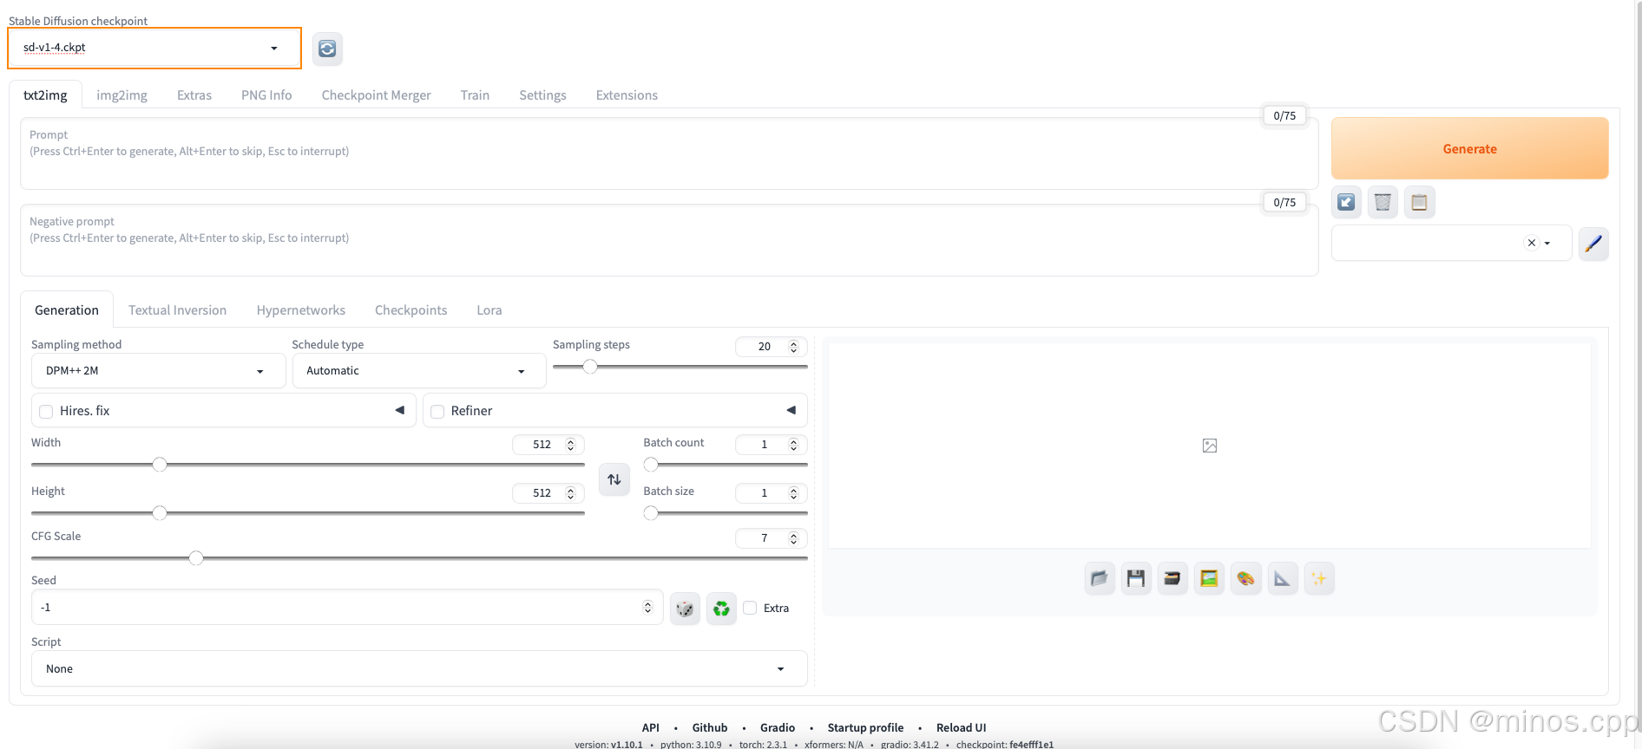This screenshot has width=1642, height=749.
Task: Open the Schedule type dropdown
Action: (x=419, y=371)
